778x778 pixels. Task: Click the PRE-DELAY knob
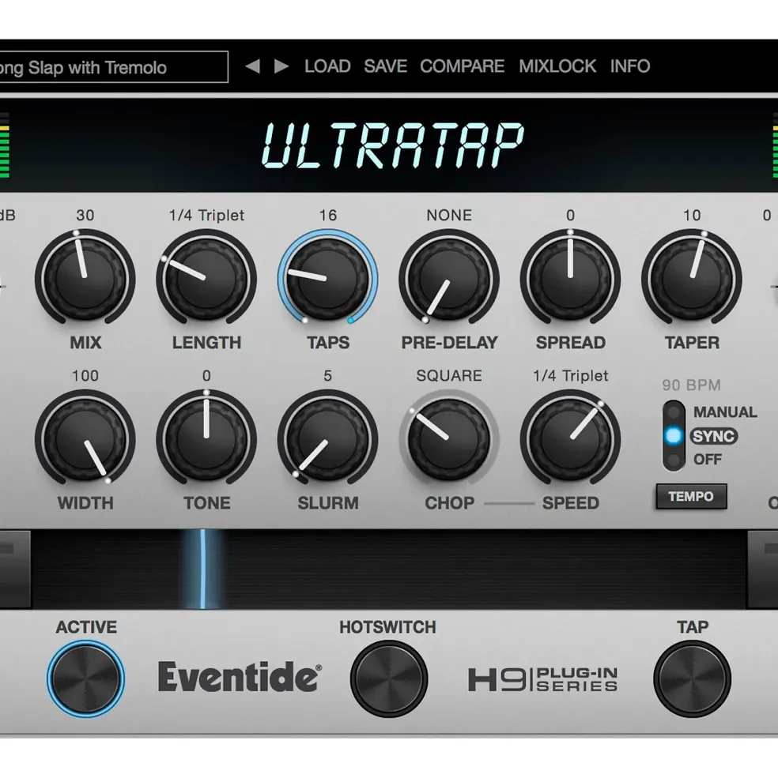[448, 278]
